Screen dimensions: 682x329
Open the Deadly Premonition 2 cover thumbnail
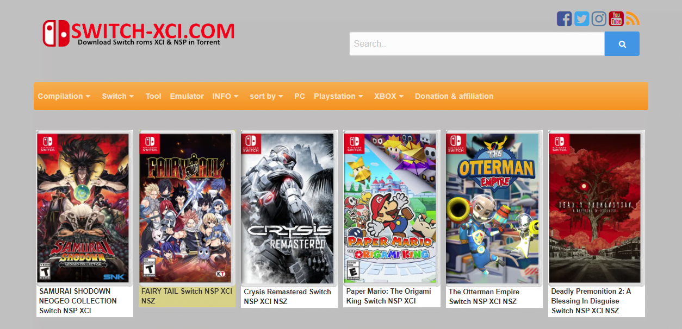click(x=597, y=208)
